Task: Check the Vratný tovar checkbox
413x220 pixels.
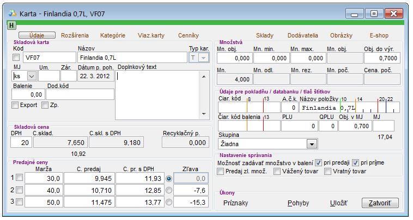Action: tap(328, 172)
